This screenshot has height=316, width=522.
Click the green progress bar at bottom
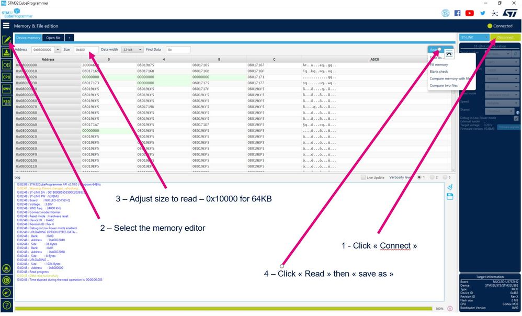click(223, 309)
